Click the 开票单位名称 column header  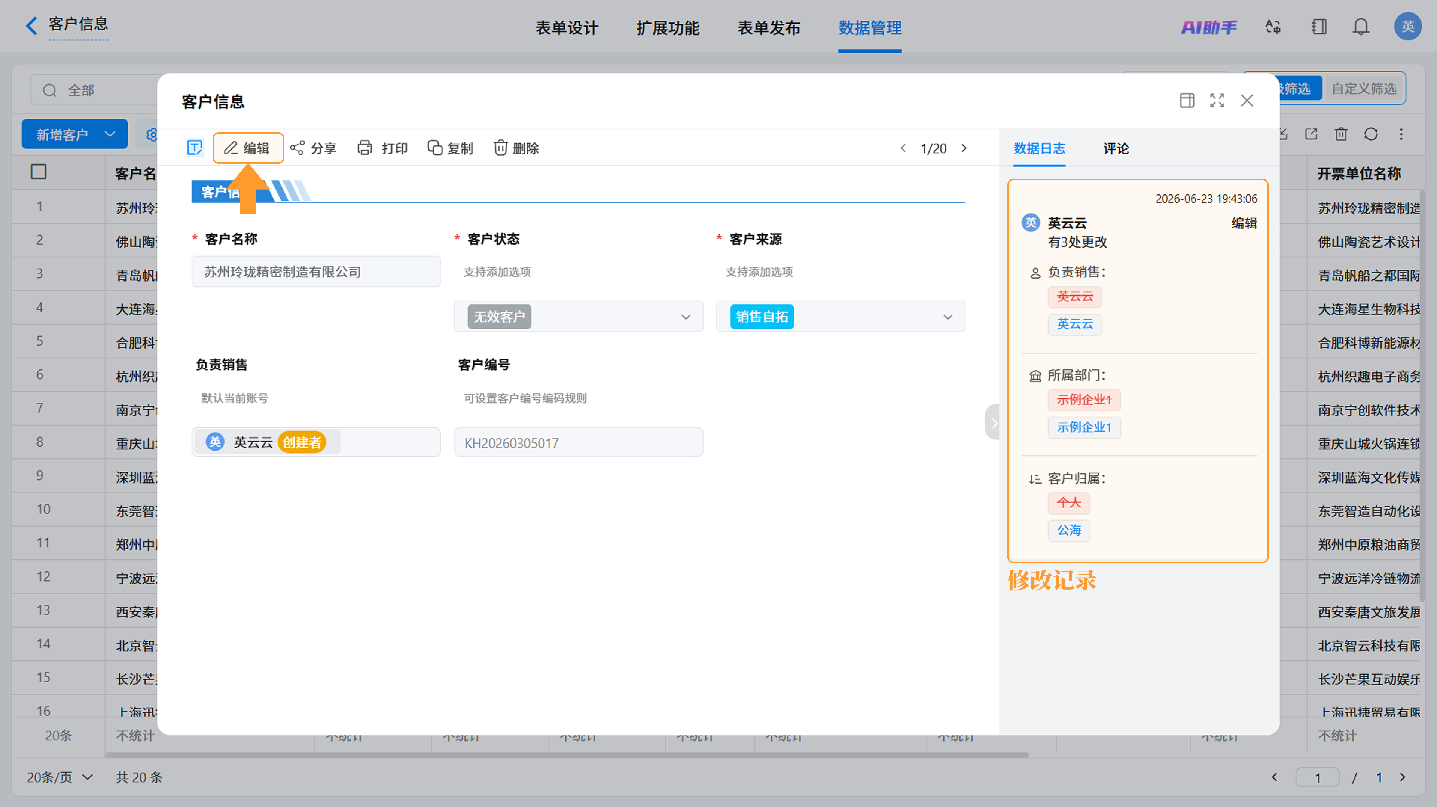1359,173
